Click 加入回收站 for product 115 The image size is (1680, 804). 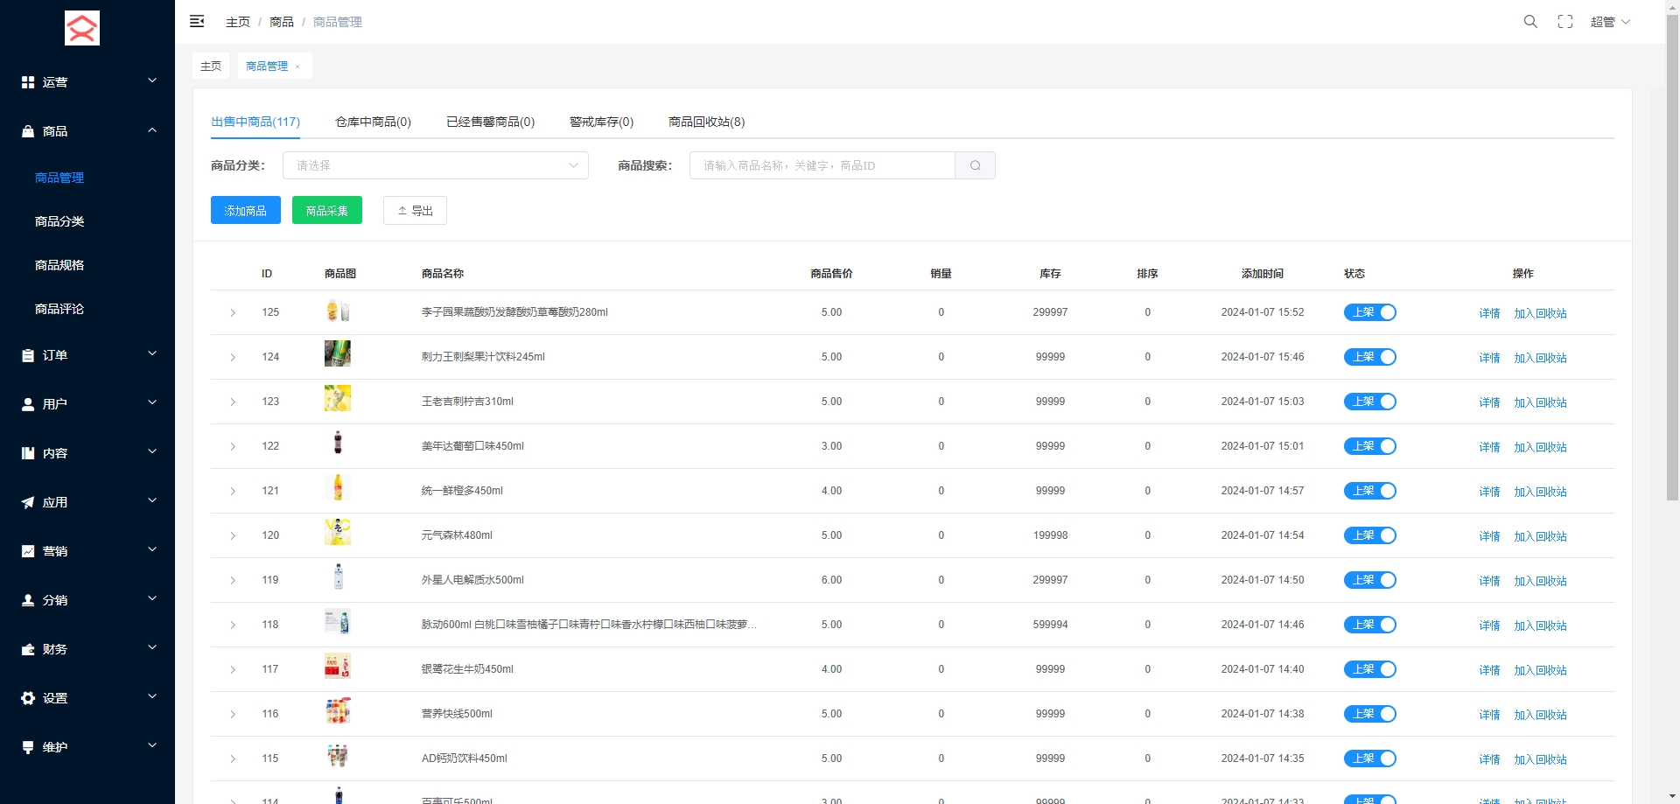(1540, 759)
